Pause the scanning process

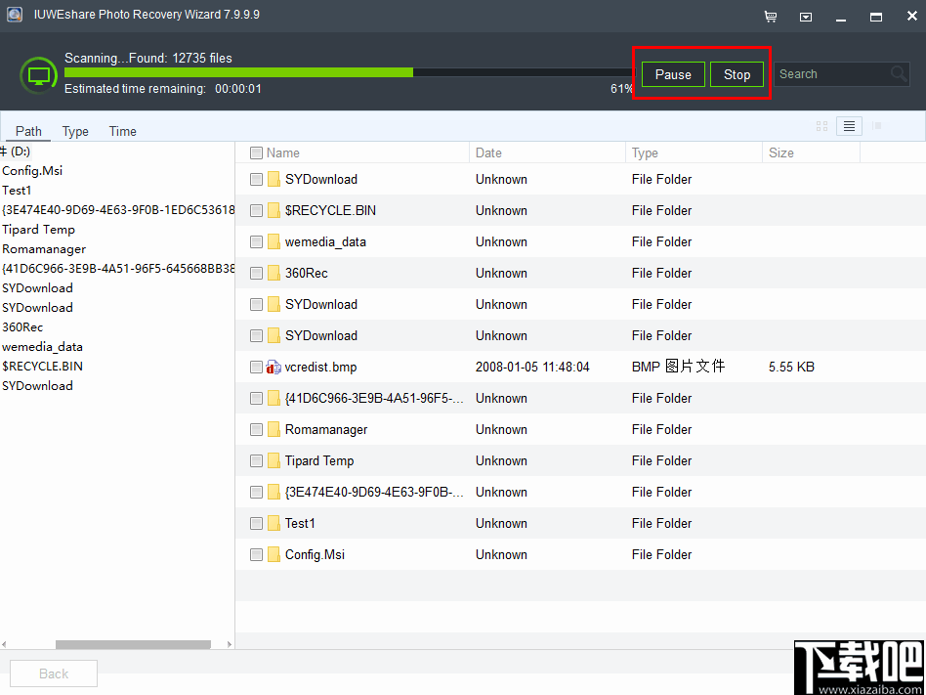pos(672,73)
